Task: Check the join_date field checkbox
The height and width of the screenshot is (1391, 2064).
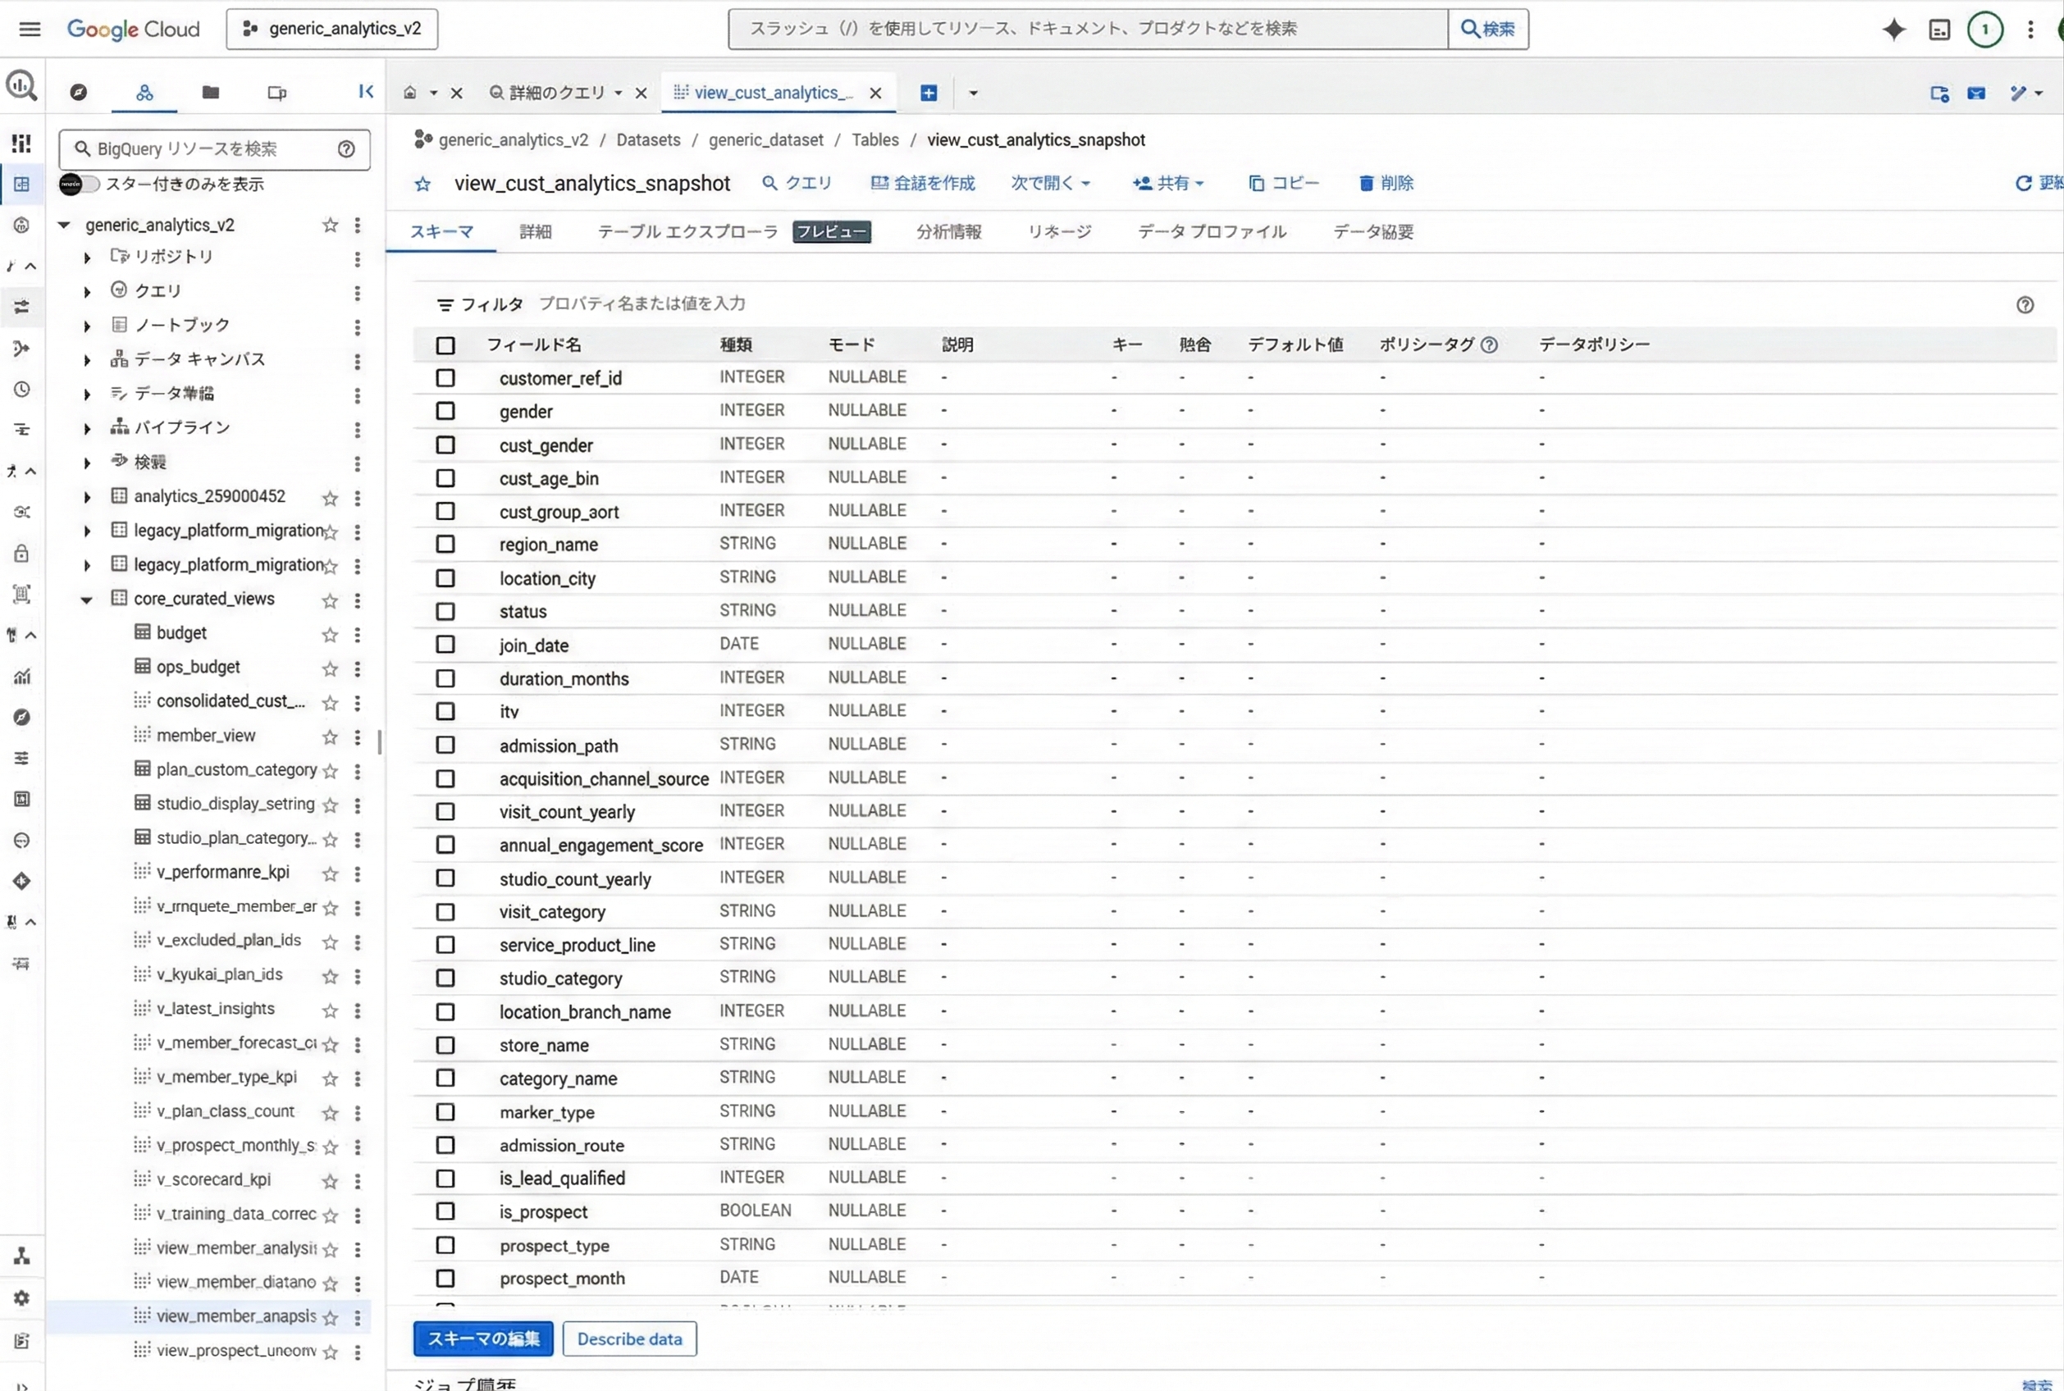Action: (445, 645)
